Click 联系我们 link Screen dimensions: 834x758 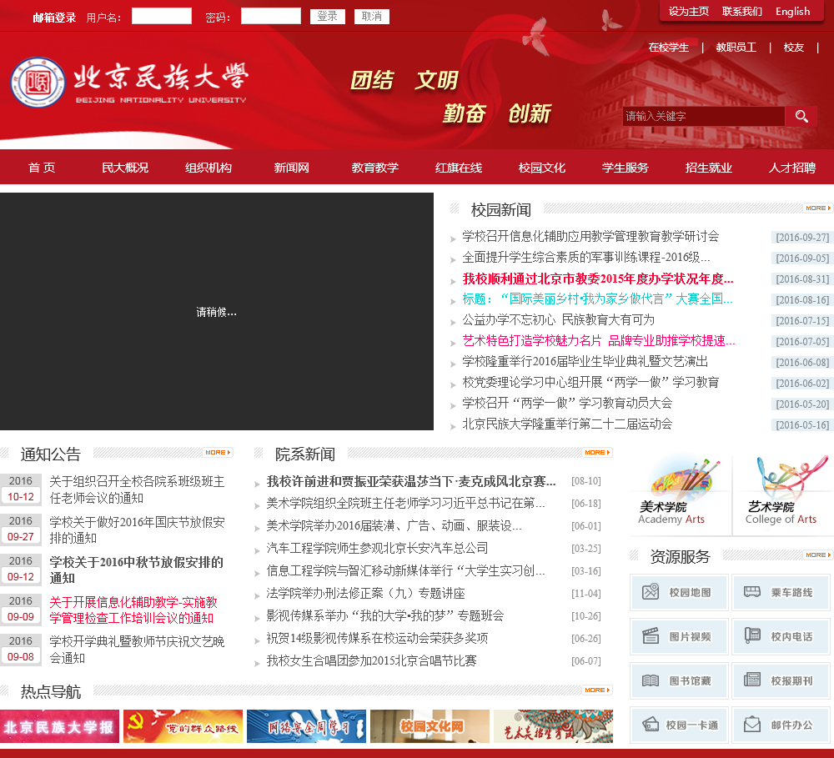[741, 11]
